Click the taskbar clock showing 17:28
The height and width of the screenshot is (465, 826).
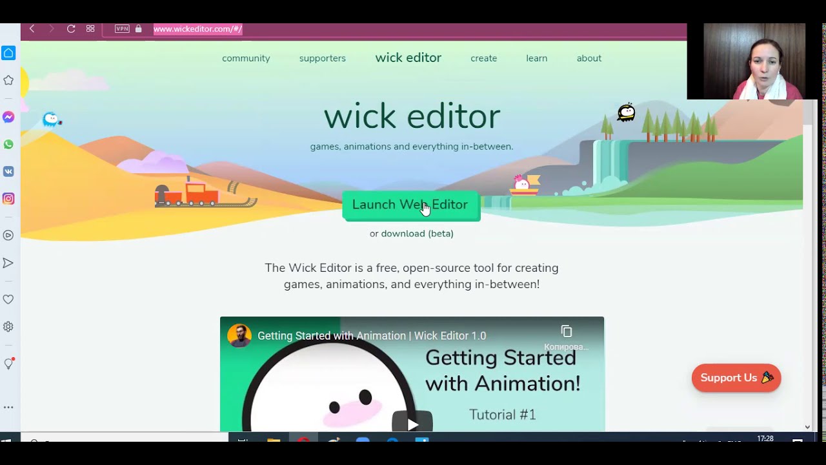point(765,439)
